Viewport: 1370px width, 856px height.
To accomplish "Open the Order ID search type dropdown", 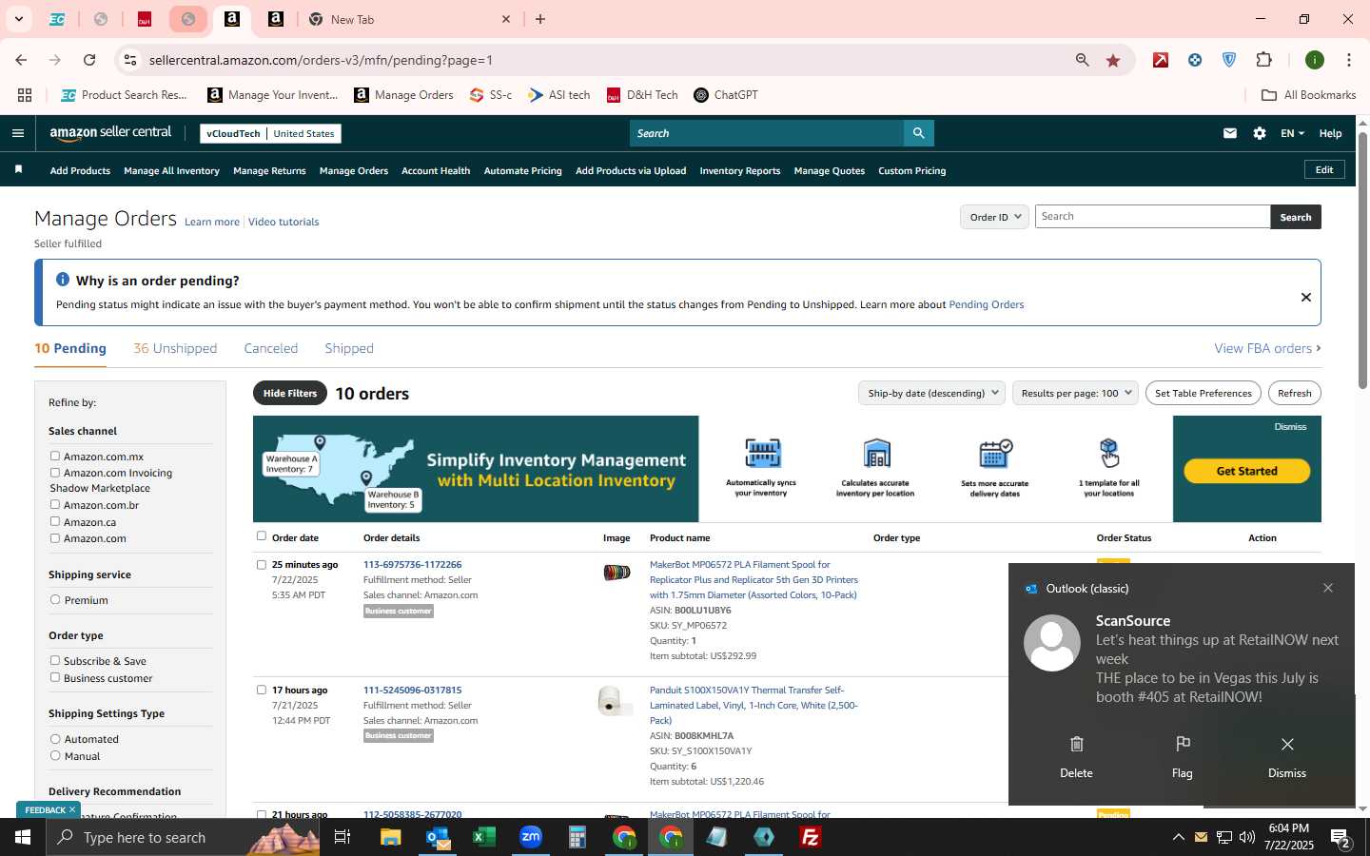I will 995,217.
